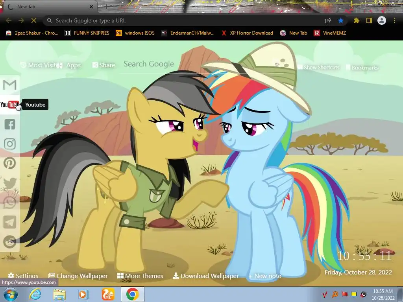403x302 pixels.
Task: Open a new browser tab
Action: tap(106, 7)
